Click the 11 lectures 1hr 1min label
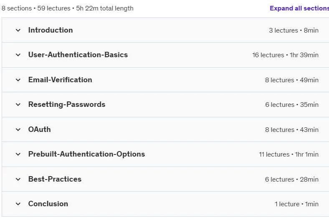The width and height of the screenshot is (329, 220). point(289,154)
